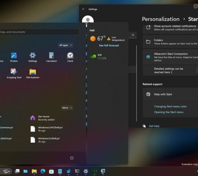The width and height of the screenshot is (198, 176).
Task: Open the Photos app in Start
Action: coord(14,57)
